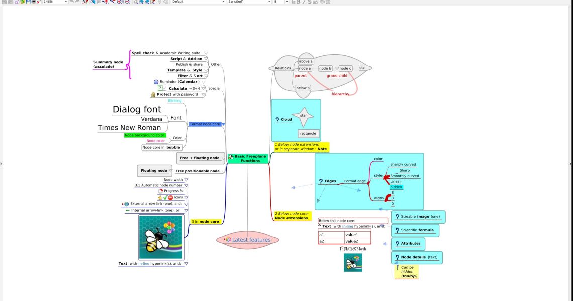
Task: Click the question mark on Attributes node
Action: 397,244
